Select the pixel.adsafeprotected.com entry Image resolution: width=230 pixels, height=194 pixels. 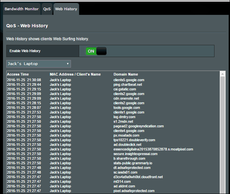tap(134, 191)
